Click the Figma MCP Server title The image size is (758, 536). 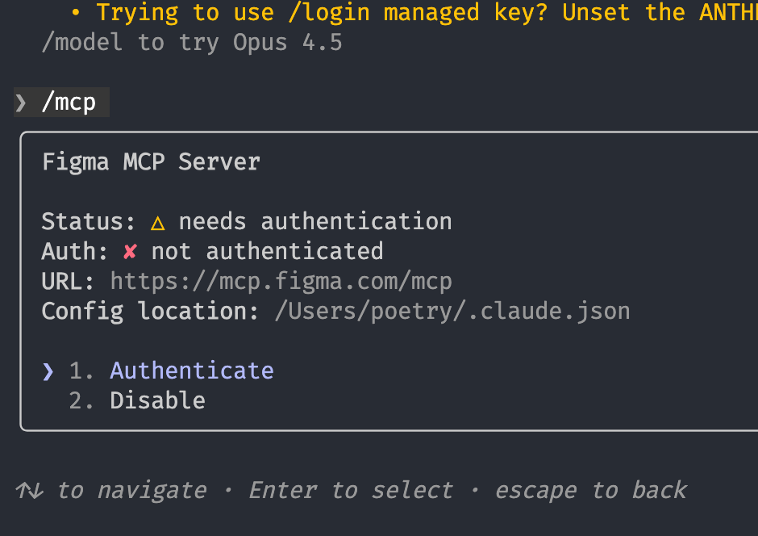151,162
